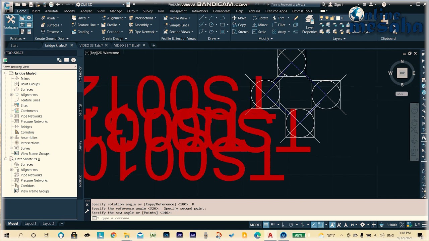Open the Windows Start menu
This screenshot has width=429, height=241.
click(x=7, y=235)
